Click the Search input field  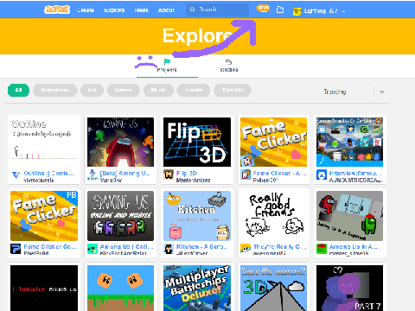(x=217, y=10)
